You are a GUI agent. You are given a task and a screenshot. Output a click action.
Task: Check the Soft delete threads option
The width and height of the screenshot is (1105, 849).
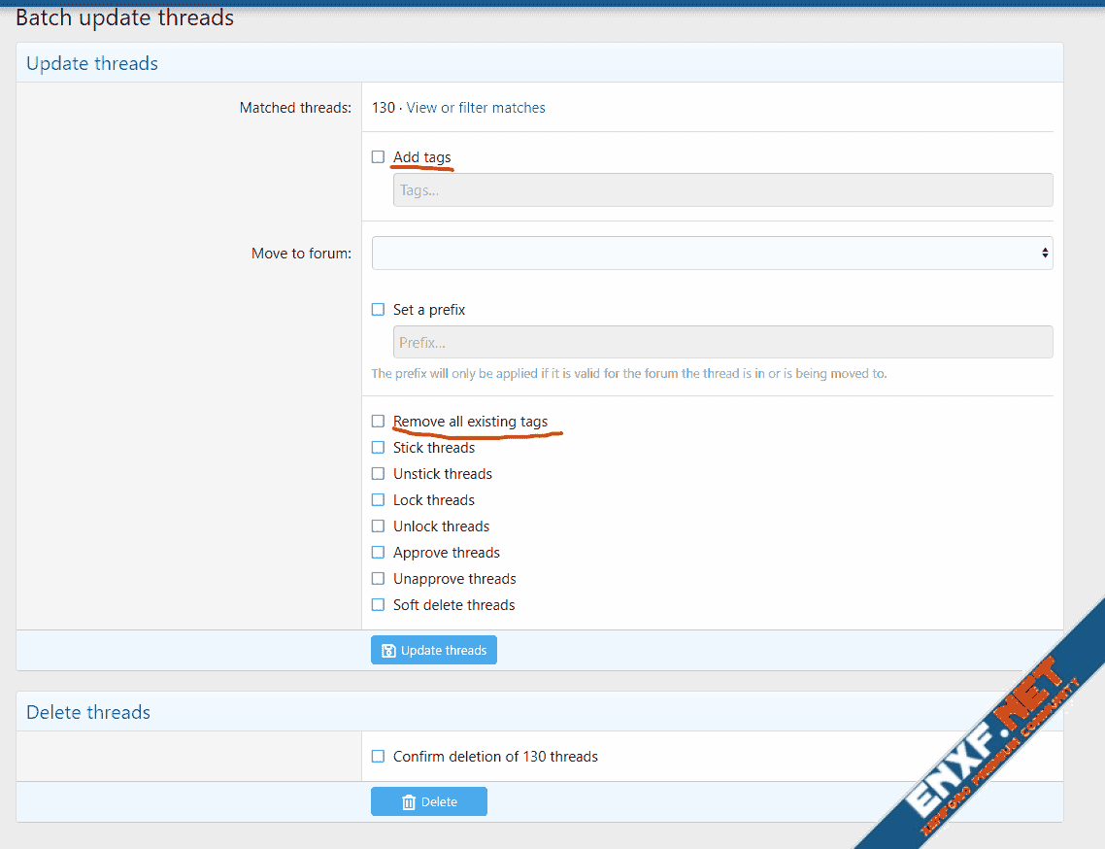click(x=379, y=605)
